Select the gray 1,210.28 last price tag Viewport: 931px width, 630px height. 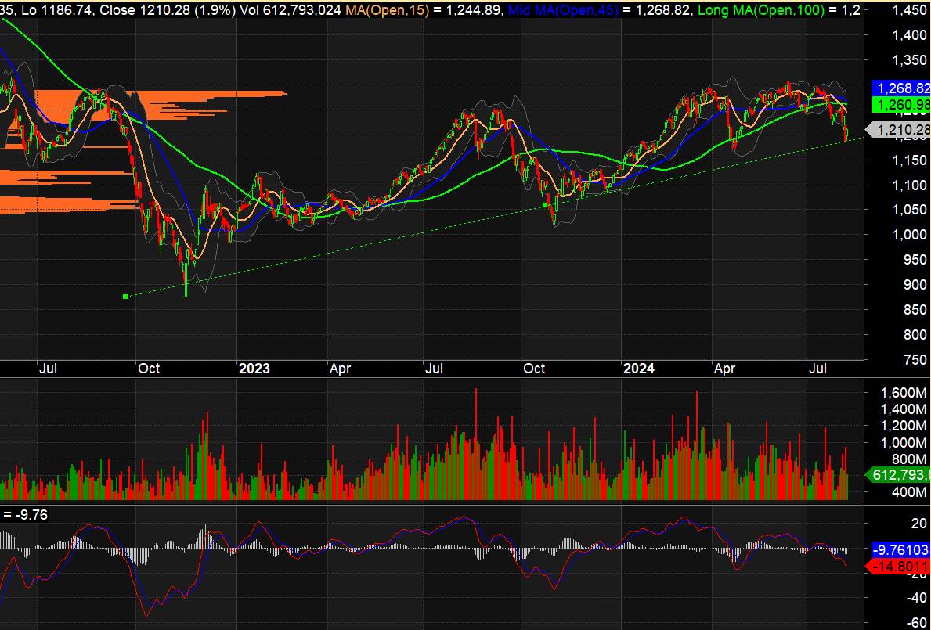click(899, 130)
